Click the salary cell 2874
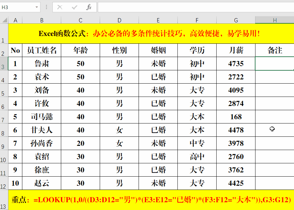This screenshot has width=294, height=210. [236, 103]
